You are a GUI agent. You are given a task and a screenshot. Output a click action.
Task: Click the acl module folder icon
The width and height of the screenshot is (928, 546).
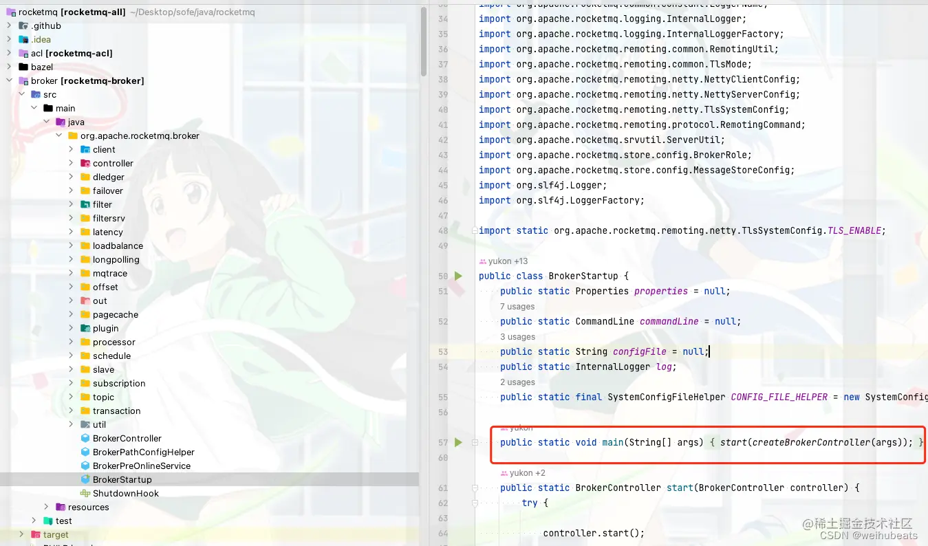click(23, 53)
